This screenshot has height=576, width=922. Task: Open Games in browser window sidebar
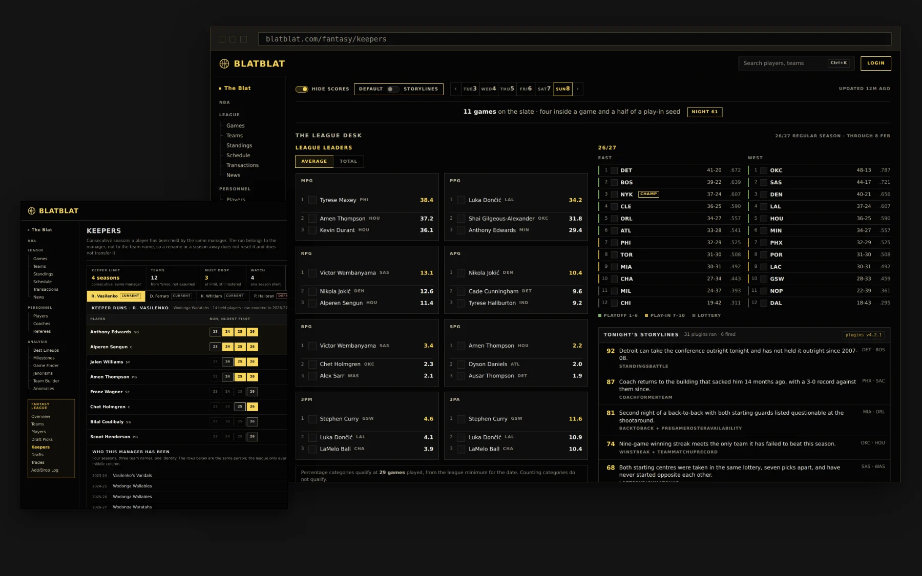pos(235,125)
